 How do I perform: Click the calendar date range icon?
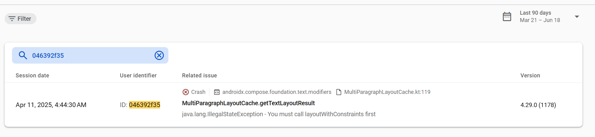pos(507,17)
